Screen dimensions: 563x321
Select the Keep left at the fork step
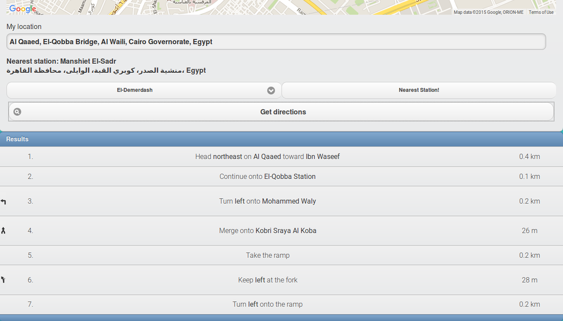pos(267,280)
